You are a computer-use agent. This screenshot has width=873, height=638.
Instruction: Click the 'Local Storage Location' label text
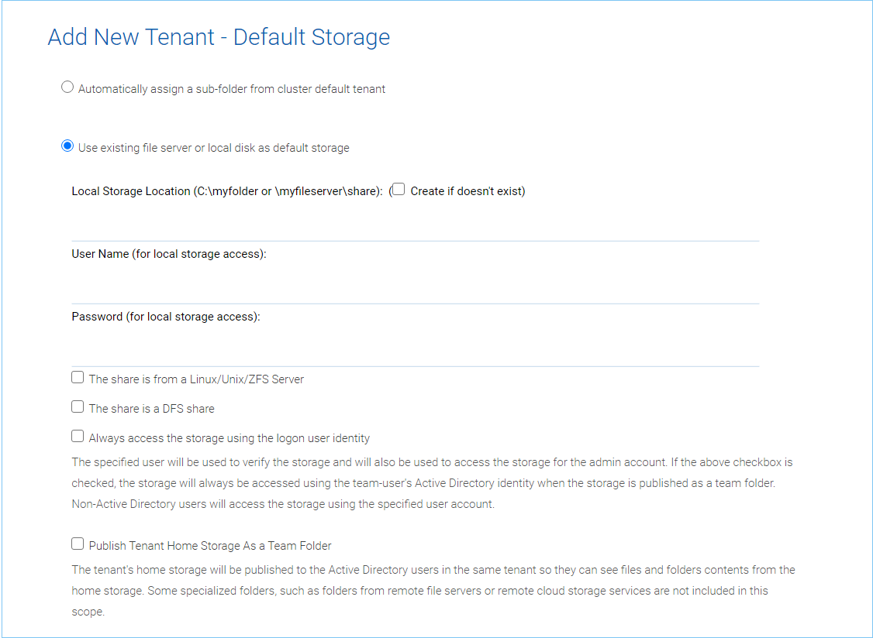(x=227, y=191)
